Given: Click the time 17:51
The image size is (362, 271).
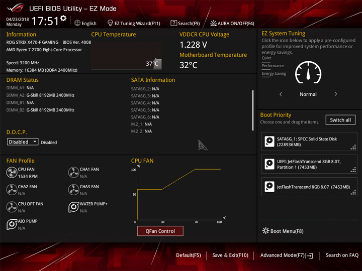Looking at the screenshot, I should (x=45, y=21).
